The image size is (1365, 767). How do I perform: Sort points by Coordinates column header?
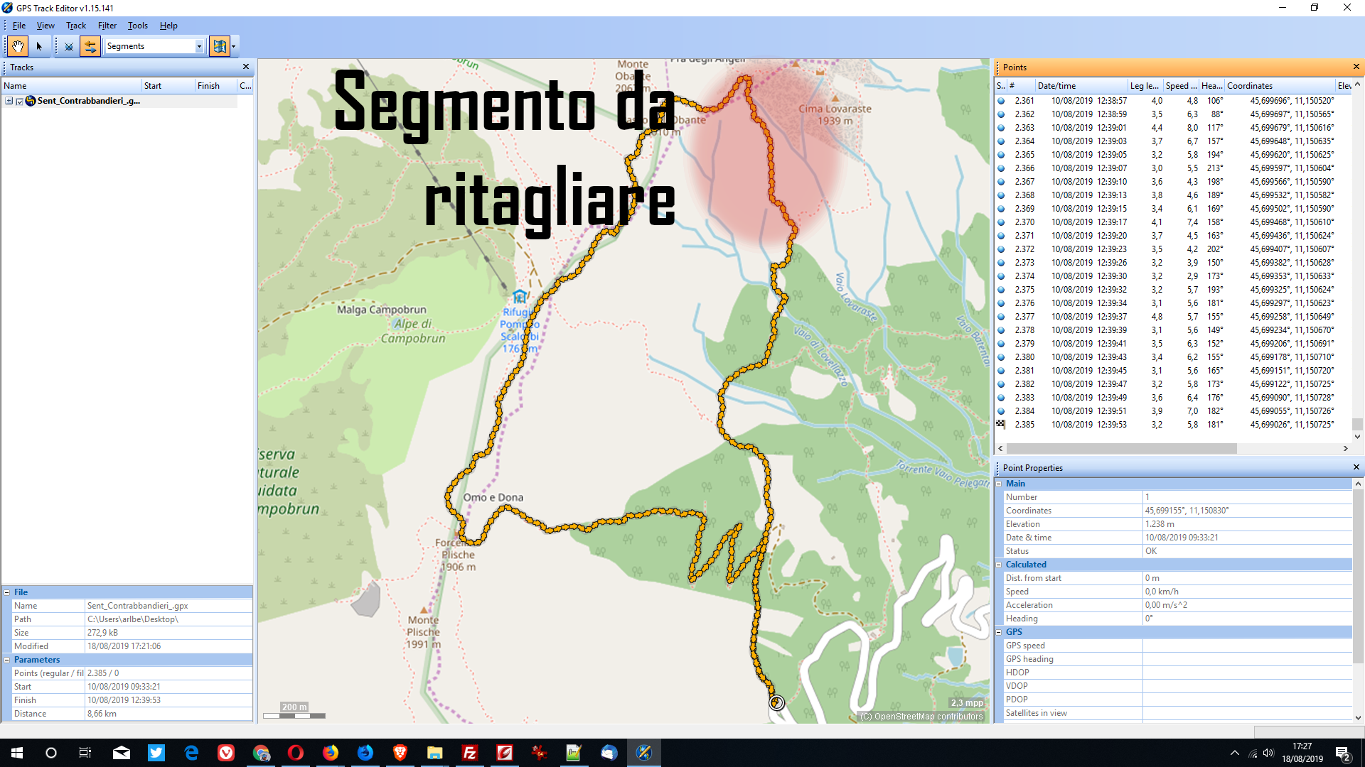tap(1280, 86)
